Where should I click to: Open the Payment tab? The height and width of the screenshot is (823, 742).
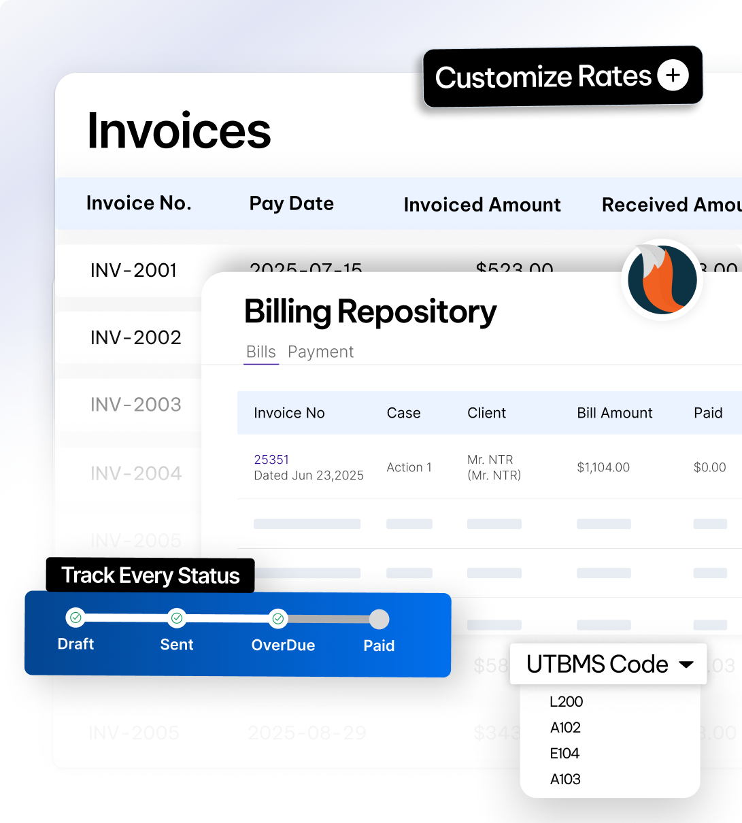(320, 352)
